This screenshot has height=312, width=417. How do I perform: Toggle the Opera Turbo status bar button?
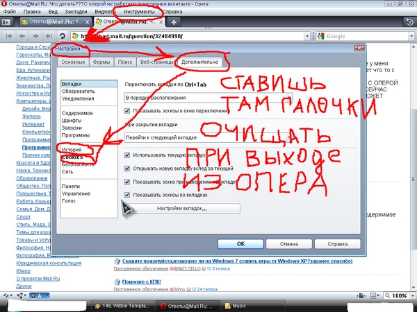(39, 295)
